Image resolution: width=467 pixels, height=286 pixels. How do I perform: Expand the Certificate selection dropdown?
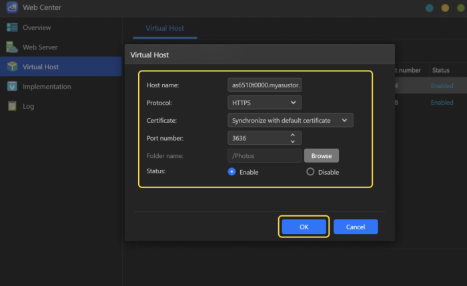point(290,120)
